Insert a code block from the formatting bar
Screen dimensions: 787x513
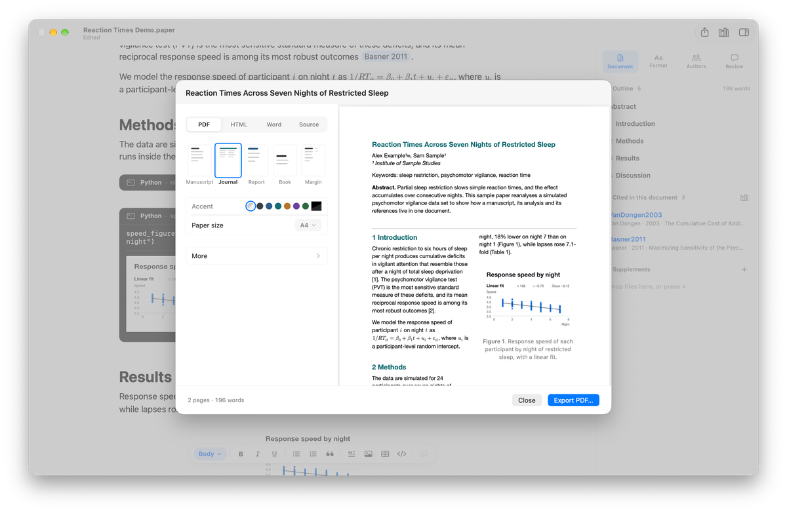tap(402, 453)
